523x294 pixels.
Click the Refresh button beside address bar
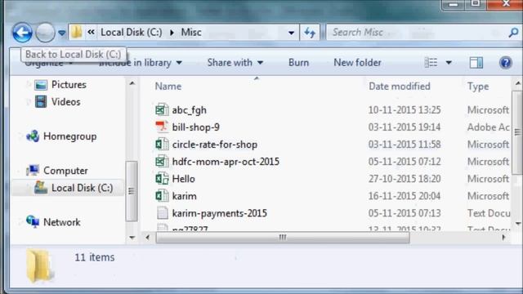pos(310,33)
